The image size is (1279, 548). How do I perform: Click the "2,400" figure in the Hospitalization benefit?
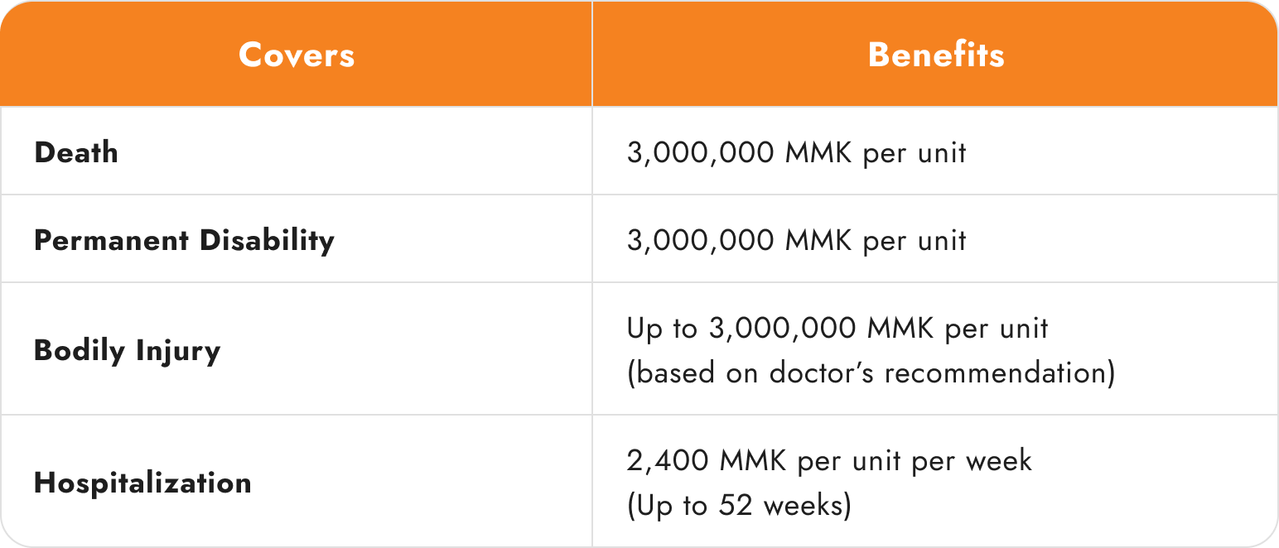click(x=668, y=460)
